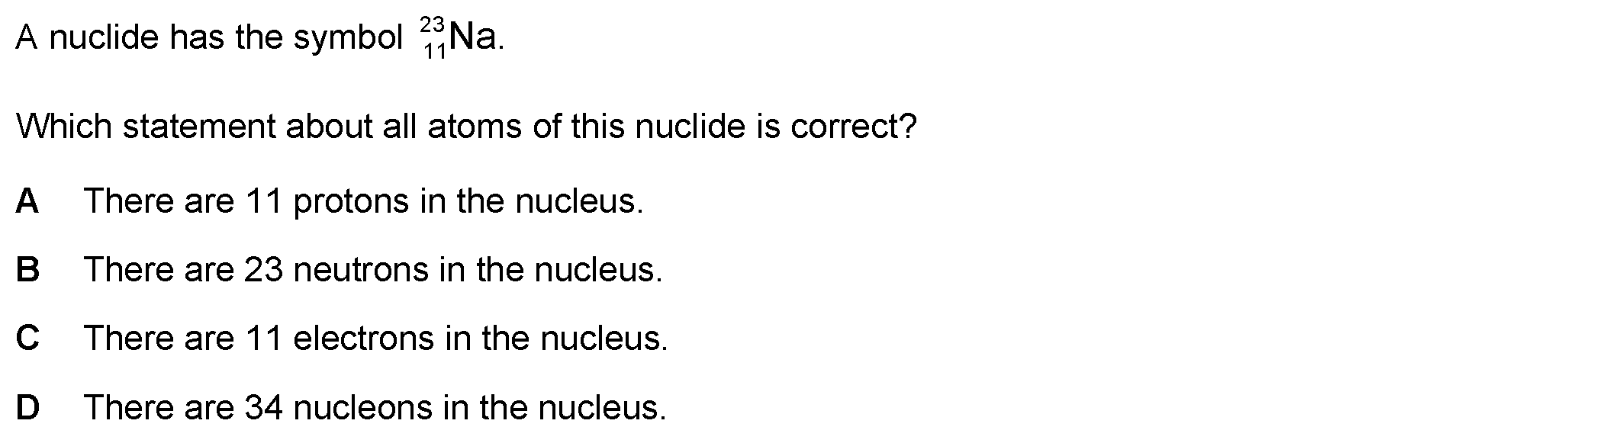Click the statement about 11 protons
Viewport: 1603px width, 443px height.
(363, 201)
